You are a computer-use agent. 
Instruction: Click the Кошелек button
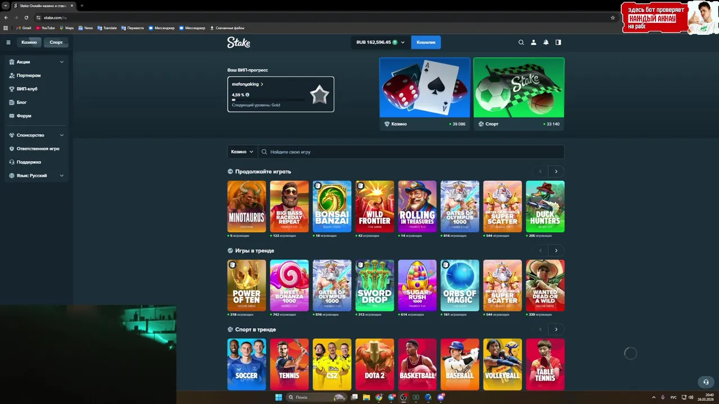coord(426,42)
